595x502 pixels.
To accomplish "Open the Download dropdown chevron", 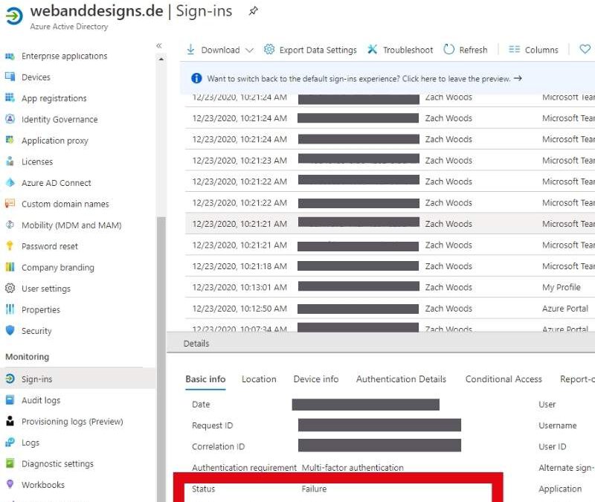I will [249, 50].
